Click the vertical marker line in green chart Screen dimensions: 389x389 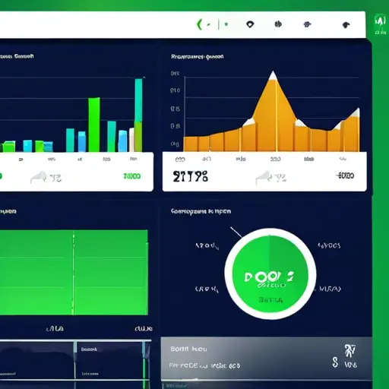coord(74,273)
